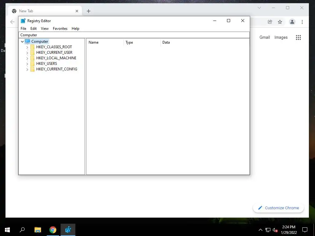Screen dimensions: 315x236
Task: Minimize the Registry Editor window
Action: pos(215,21)
